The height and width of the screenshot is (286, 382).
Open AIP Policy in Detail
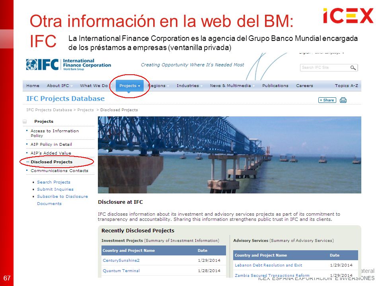click(x=51, y=145)
